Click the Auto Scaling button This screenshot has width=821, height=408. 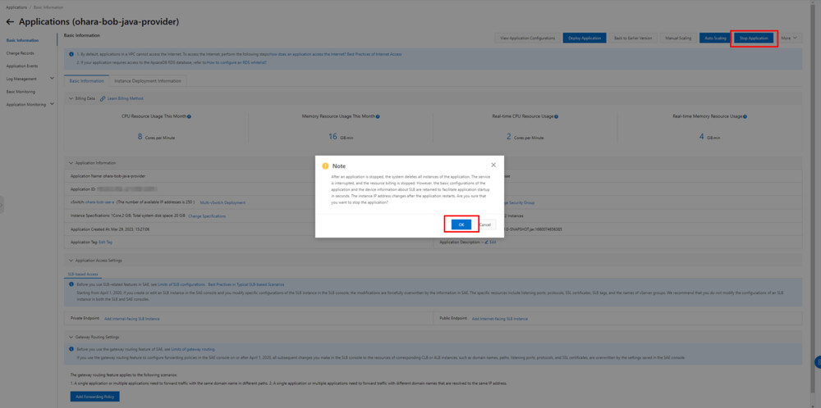(715, 39)
